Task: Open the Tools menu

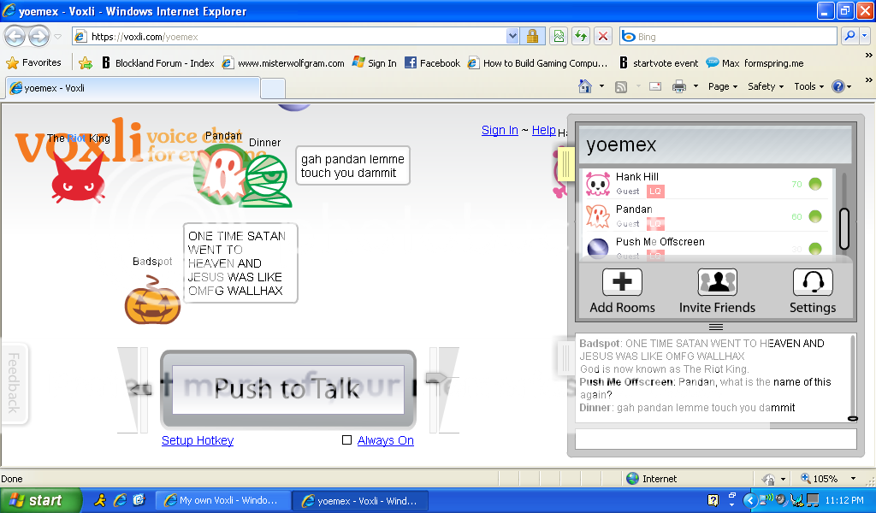Action: (809, 86)
